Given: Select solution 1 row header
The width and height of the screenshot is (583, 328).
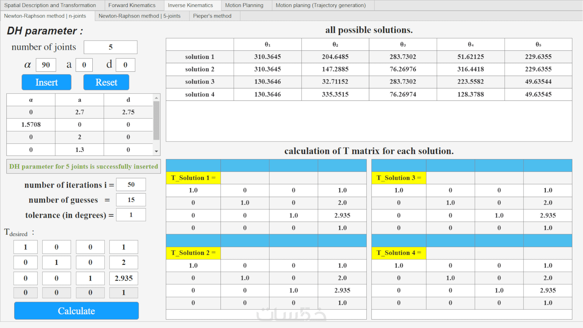Looking at the screenshot, I should [200, 57].
